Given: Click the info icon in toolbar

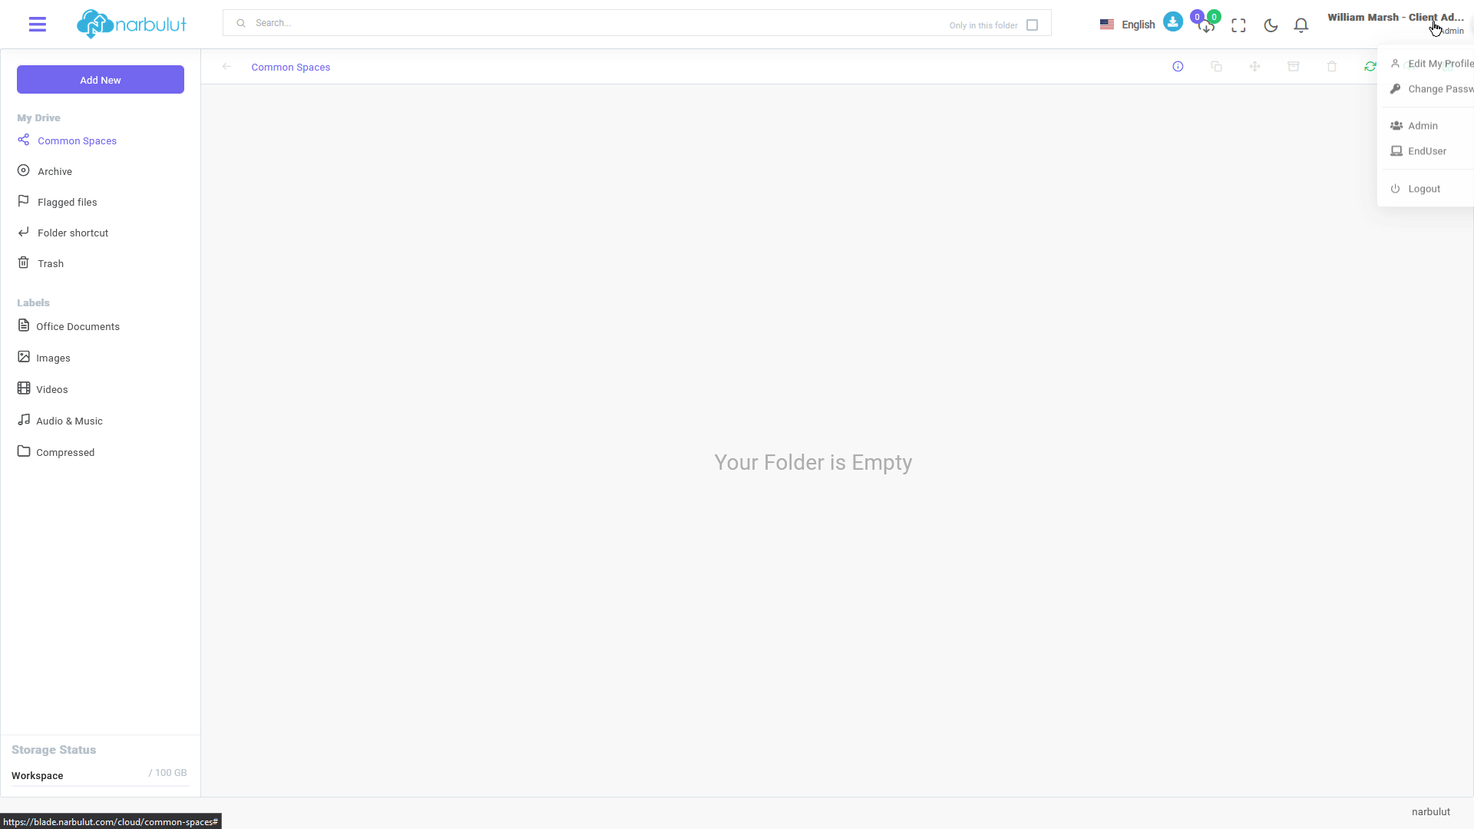Looking at the screenshot, I should coord(1178,67).
